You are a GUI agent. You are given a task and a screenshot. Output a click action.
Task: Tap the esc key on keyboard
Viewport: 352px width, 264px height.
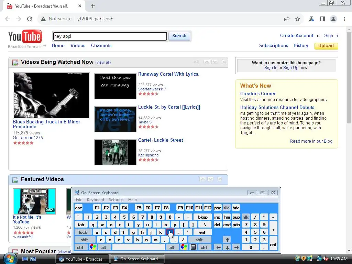coord(79,208)
